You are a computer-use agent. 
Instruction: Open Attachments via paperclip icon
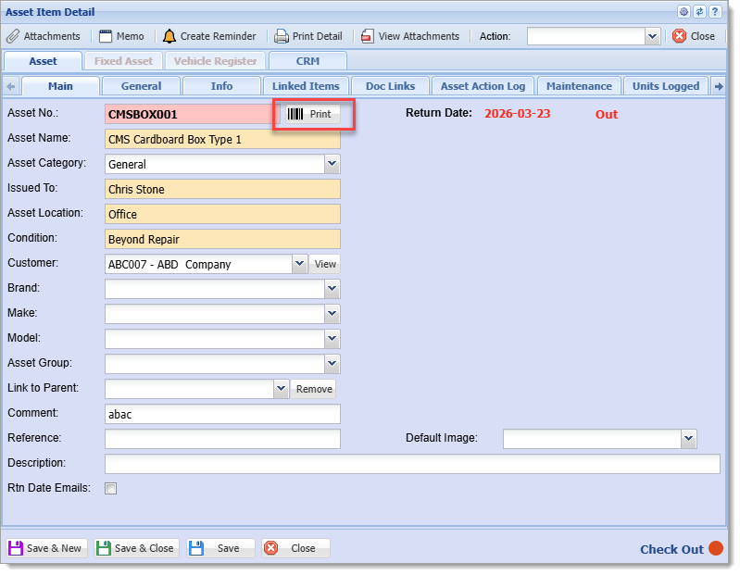point(13,36)
